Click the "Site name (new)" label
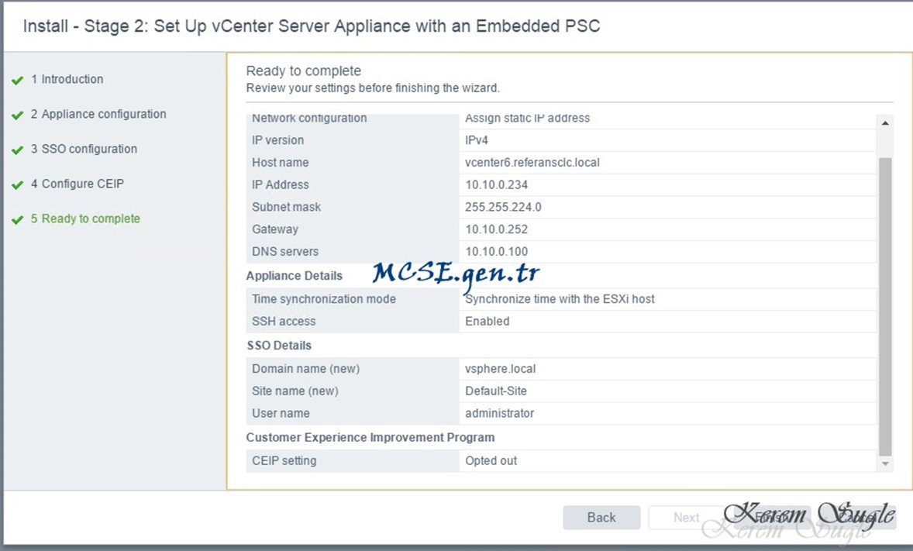The width and height of the screenshot is (913, 551). 295,391
